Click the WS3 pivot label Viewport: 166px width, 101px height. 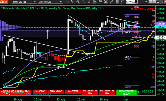coord(127,87)
